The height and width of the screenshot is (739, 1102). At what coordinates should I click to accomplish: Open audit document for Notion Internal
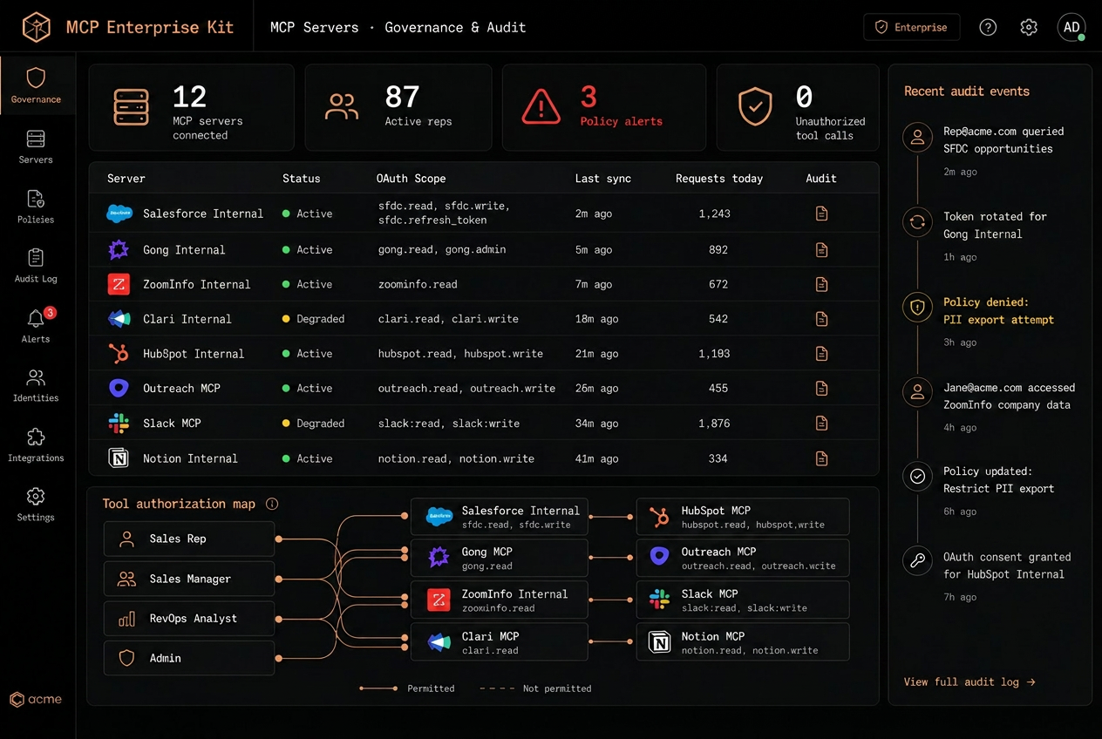tap(821, 458)
